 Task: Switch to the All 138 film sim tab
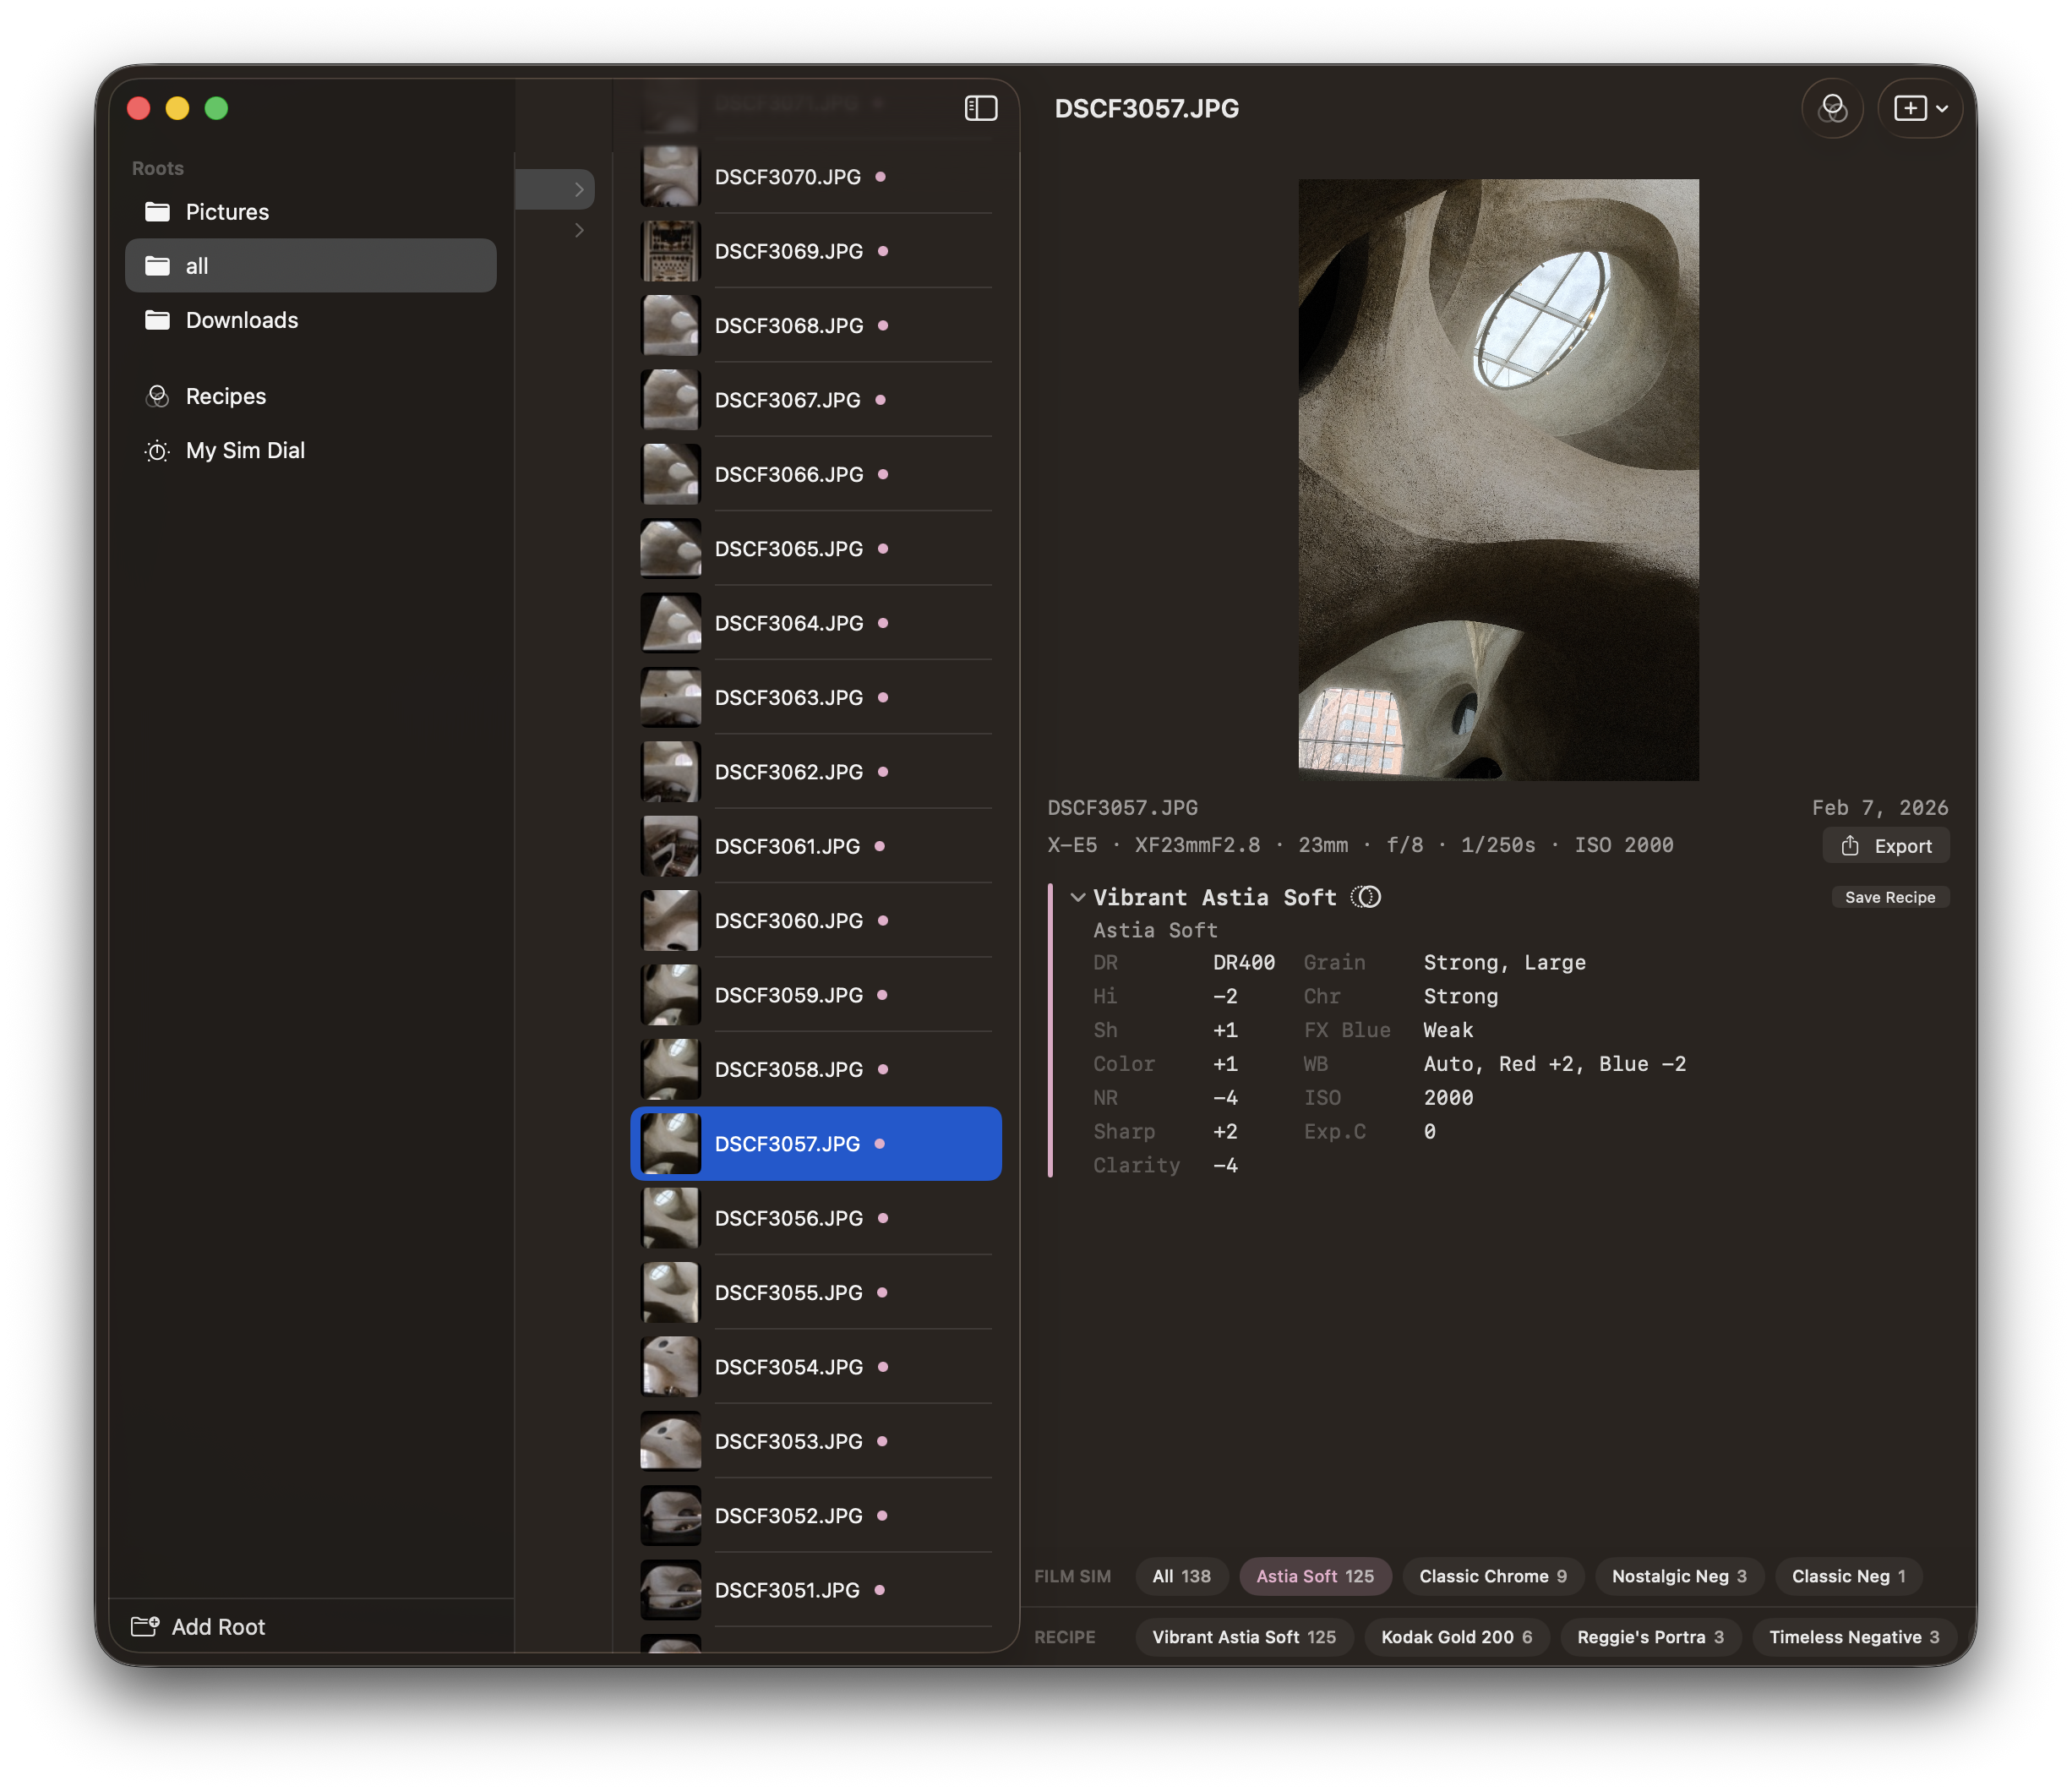1181,1576
